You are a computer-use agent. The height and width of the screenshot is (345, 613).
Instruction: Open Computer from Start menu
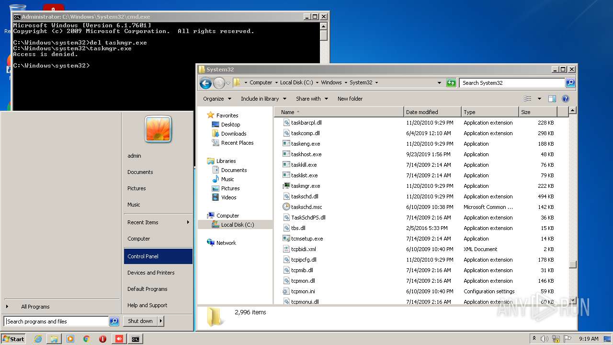click(158, 239)
